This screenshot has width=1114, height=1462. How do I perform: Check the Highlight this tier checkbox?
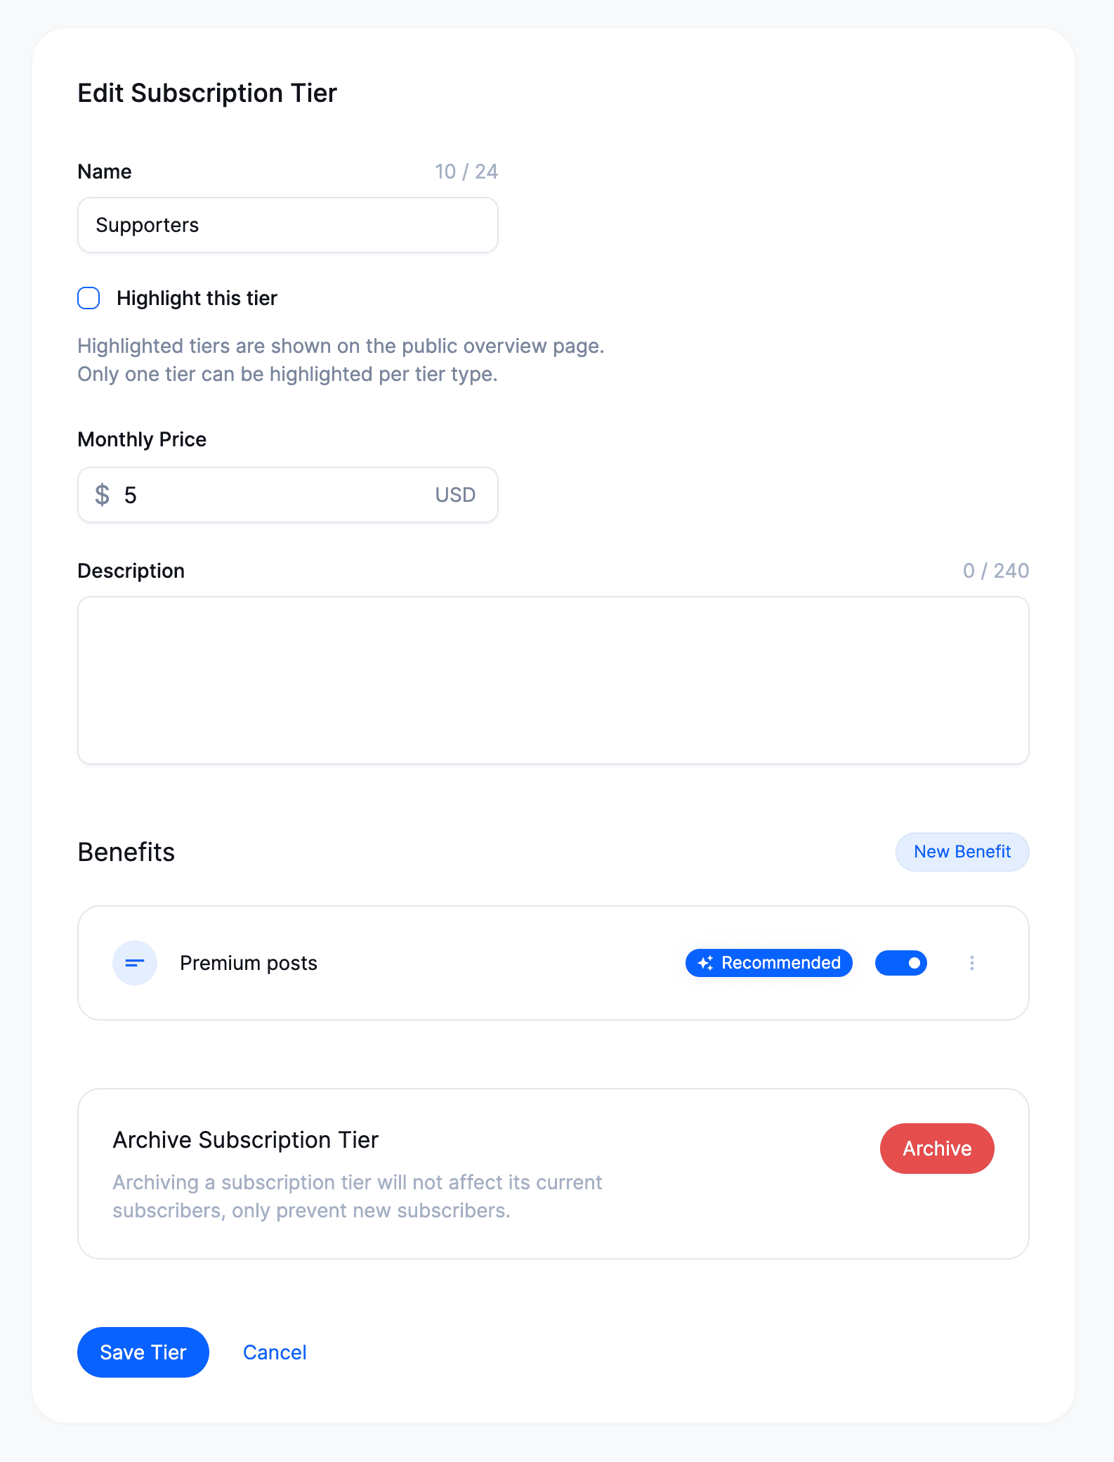pyautogui.click(x=88, y=298)
